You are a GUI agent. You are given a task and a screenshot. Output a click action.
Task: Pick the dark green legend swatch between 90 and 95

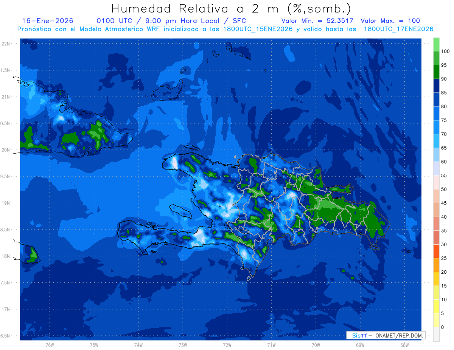(x=436, y=72)
